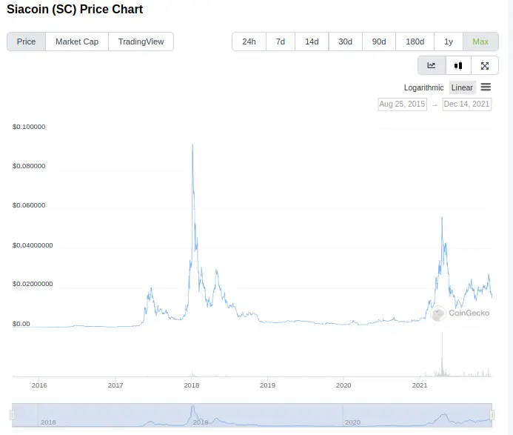Screen dimensions: 513x435
Task: Click the 2019 x-axis label
Action: (268, 385)
